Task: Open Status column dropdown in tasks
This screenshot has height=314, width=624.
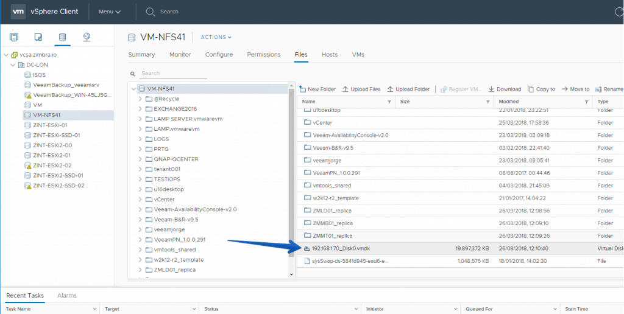Action: (x=356, y=309)
